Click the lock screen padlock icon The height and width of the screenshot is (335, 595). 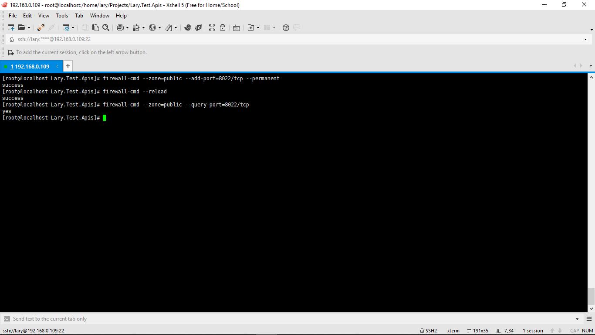223,27
